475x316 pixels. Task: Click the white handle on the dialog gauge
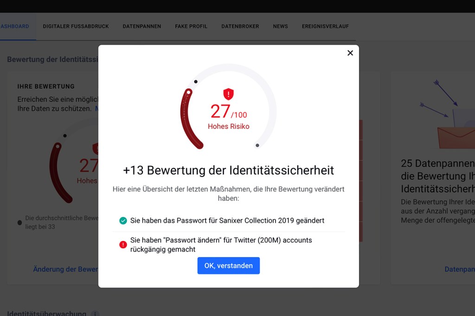(189, 92)
